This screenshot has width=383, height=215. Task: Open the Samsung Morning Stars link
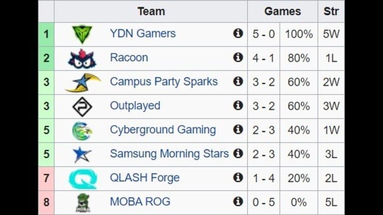pyautogui.click(x=169, y=154)
